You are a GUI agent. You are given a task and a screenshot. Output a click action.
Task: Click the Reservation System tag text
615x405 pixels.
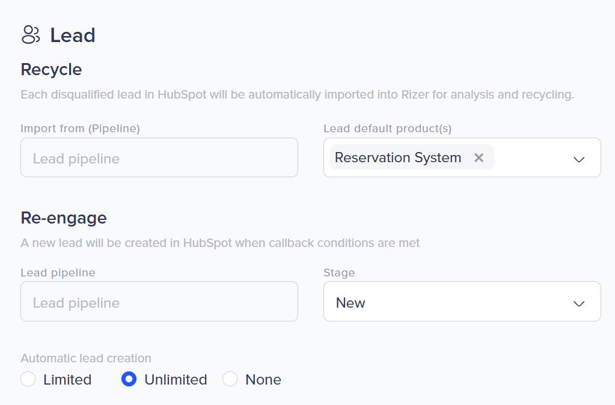coord(398,157)
